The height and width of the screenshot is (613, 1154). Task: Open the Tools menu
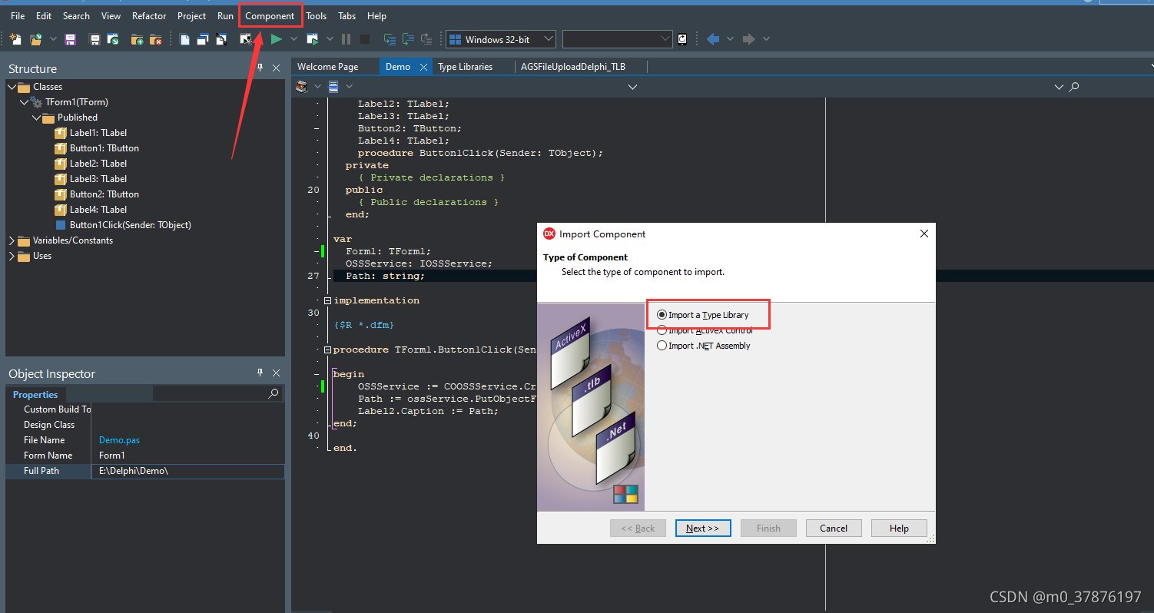click(x=317, y=16)
